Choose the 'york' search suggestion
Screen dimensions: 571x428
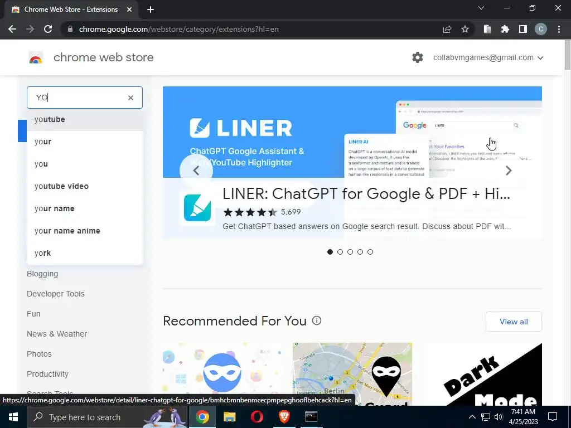click(85, 253)
